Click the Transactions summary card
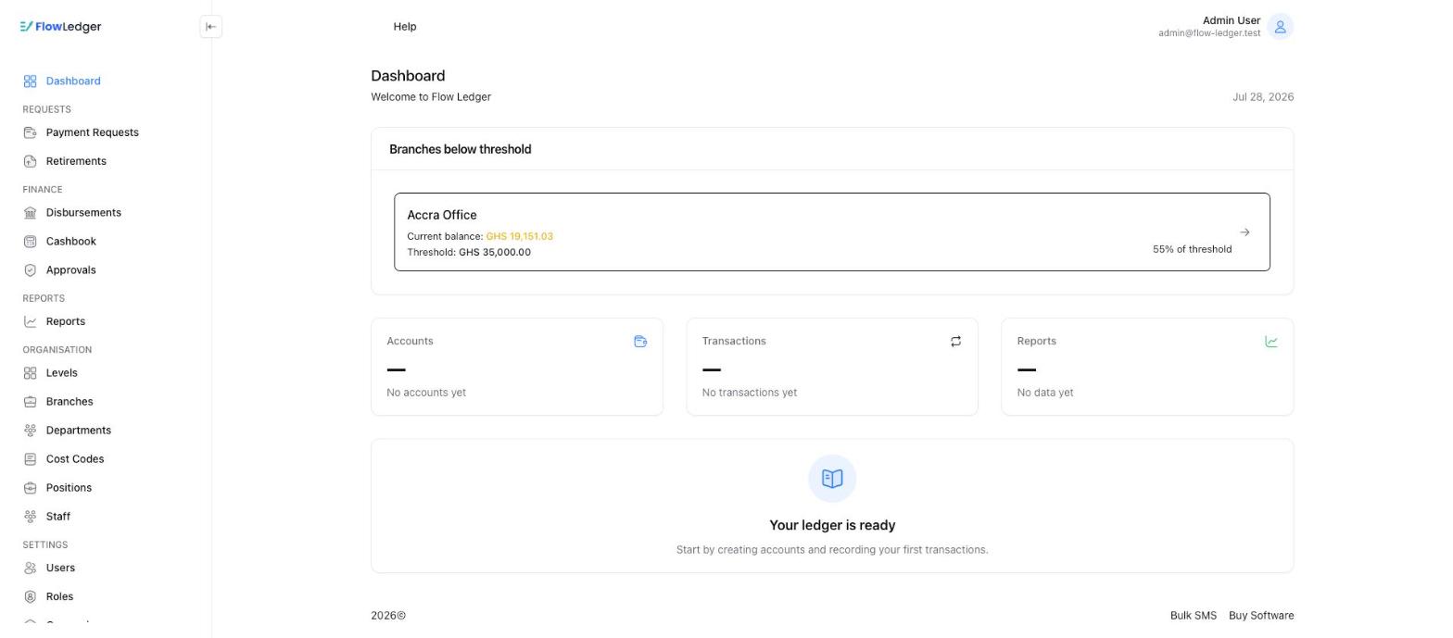 (832, 367)
